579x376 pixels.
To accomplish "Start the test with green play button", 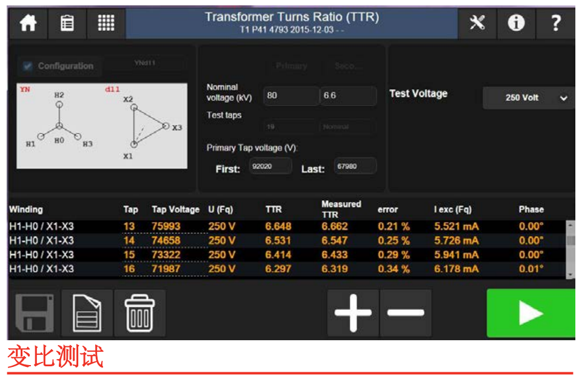I will [x=530, y=313].
